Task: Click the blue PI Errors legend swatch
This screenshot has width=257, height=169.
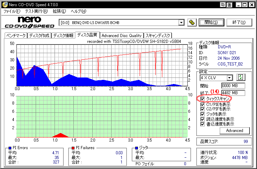Action: [10, 148]
